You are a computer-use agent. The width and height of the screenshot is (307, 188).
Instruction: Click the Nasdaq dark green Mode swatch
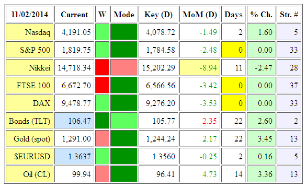tap(124, 32)
